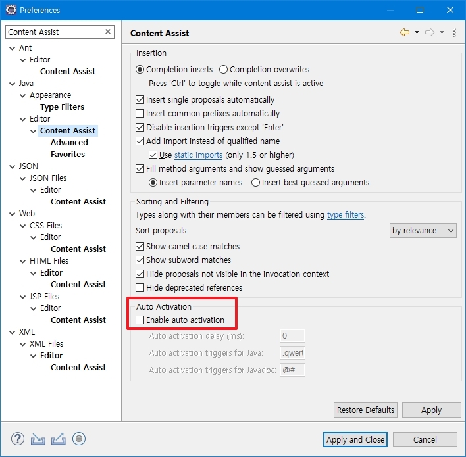Click the Cancel button
The width and height of the screenshot is (466, 457).
[425, 439]
